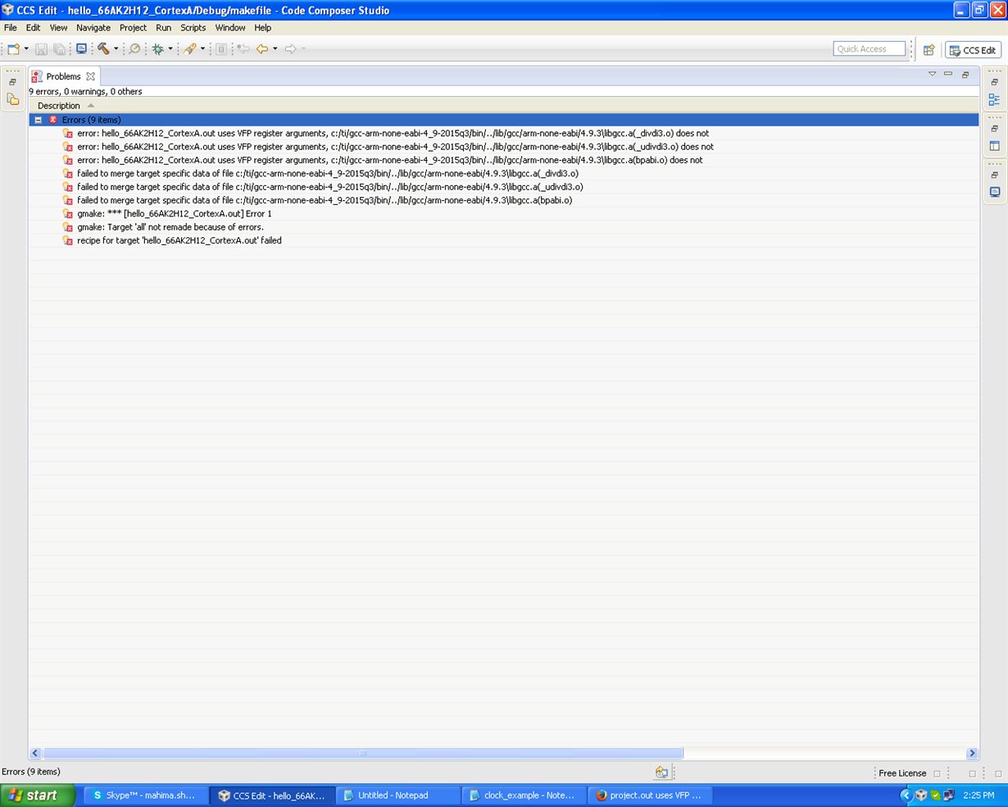Click the New project icon in toolbar

click(13, 49)
